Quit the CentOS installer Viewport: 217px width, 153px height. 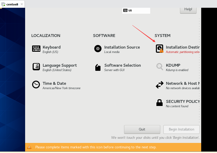coord(142,129)
